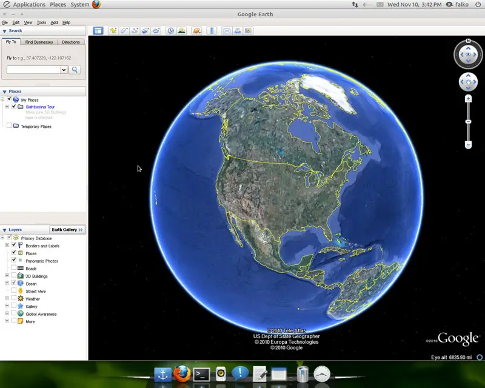Image resolution: width=485 pixels, height=388 pixels.
Task: Open the Sightseeing Tour link
Action: coord(40,107)
